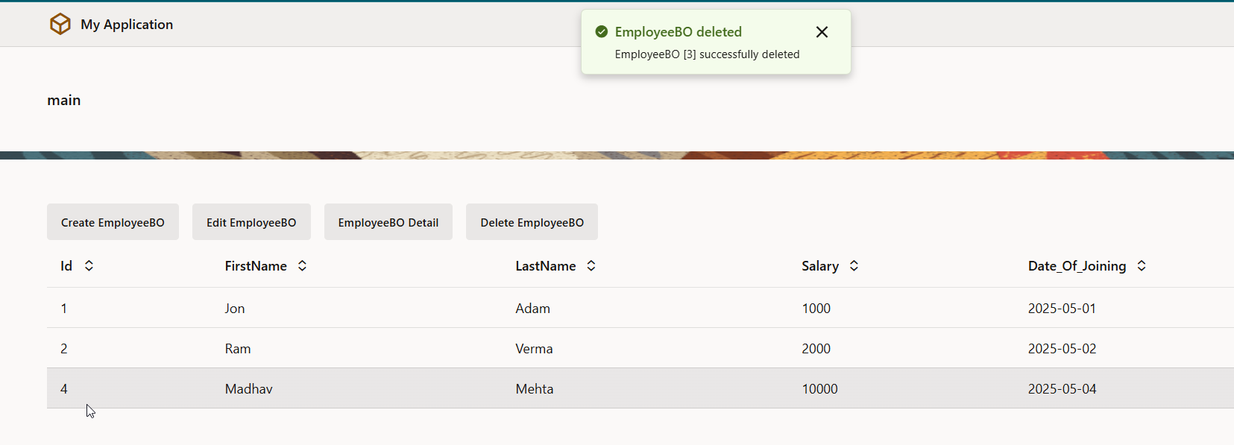Open the Edit EmployeeBO form
The height and width of the screenshot is (445, 1234).
(x=251, y=222)
